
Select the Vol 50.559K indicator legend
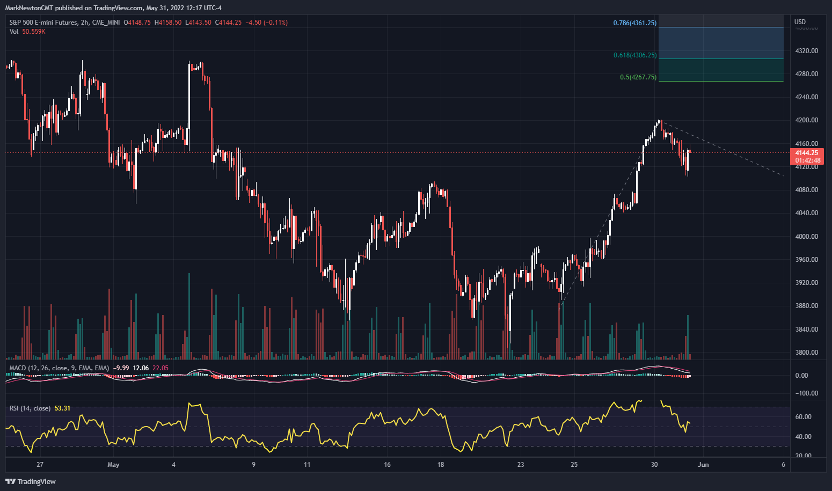pyautogui.click(x=27, y=32)
